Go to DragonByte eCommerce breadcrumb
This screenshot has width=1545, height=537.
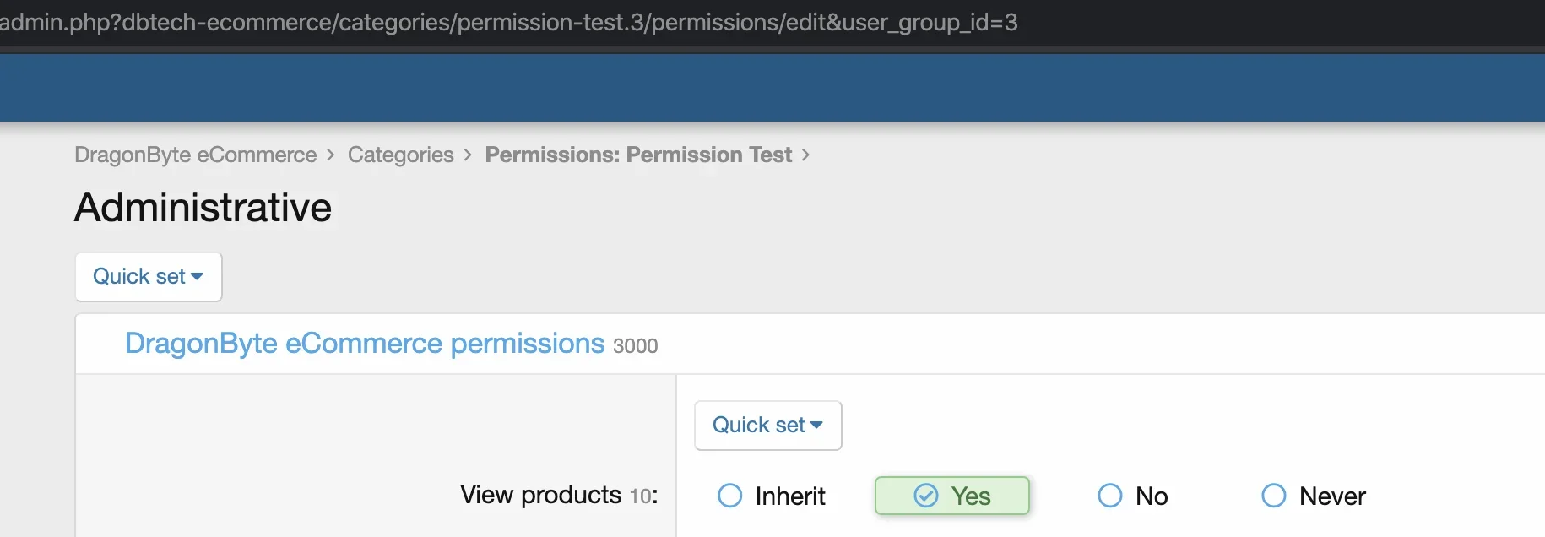(196, 155)
